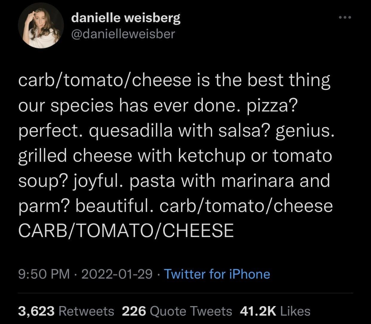Screen dimensions: 371x324
Task: Click danielle weisberg's profile picture
Action: [x=41, y=26]
